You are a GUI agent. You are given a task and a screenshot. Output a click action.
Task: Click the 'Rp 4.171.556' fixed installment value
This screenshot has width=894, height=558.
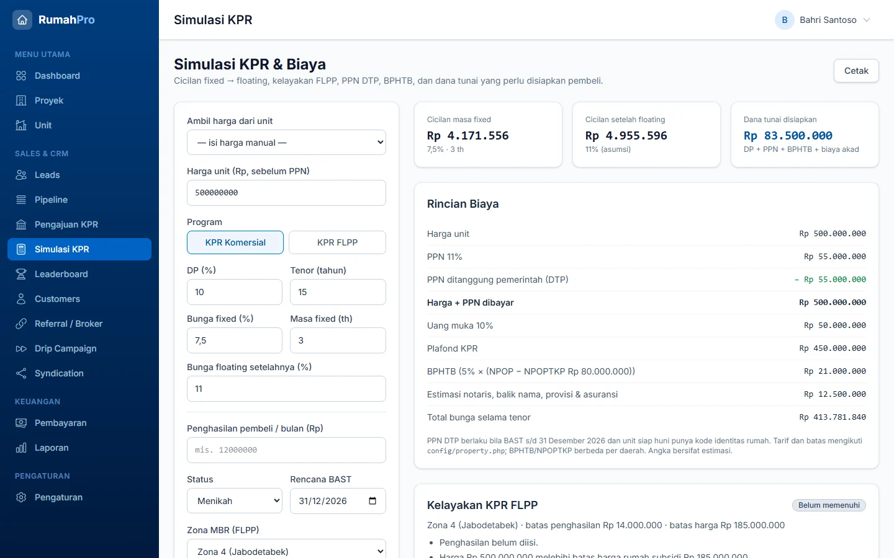click(x=467, y=136)
